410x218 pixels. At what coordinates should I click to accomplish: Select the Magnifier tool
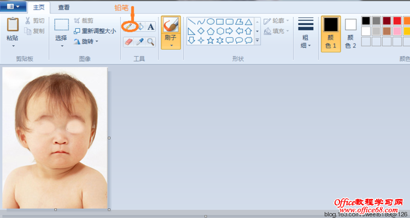tap(150, 41)
